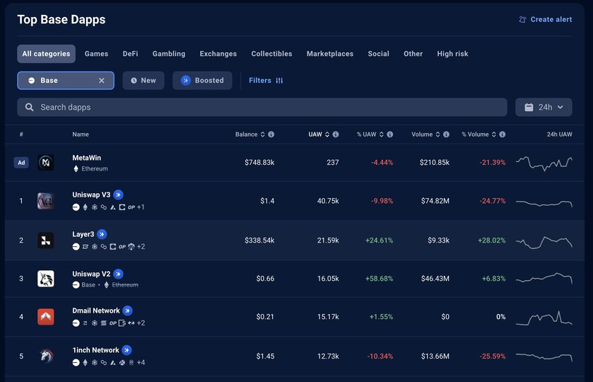Click the Dmail Network 24h UAW sparkline
593x382 pixels.
click(x=544, y=318)
